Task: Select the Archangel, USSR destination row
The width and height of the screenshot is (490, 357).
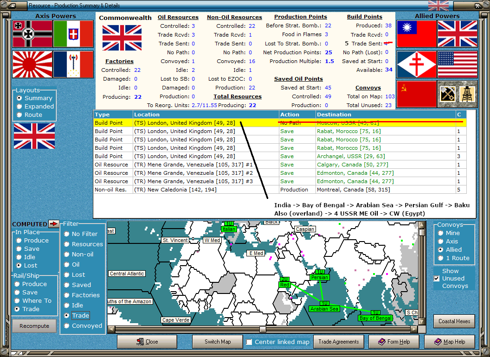Action: coord(280,156)
